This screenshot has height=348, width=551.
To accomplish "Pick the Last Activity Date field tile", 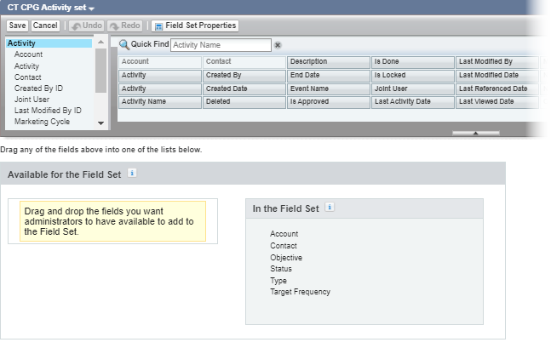I will point(412,102).
